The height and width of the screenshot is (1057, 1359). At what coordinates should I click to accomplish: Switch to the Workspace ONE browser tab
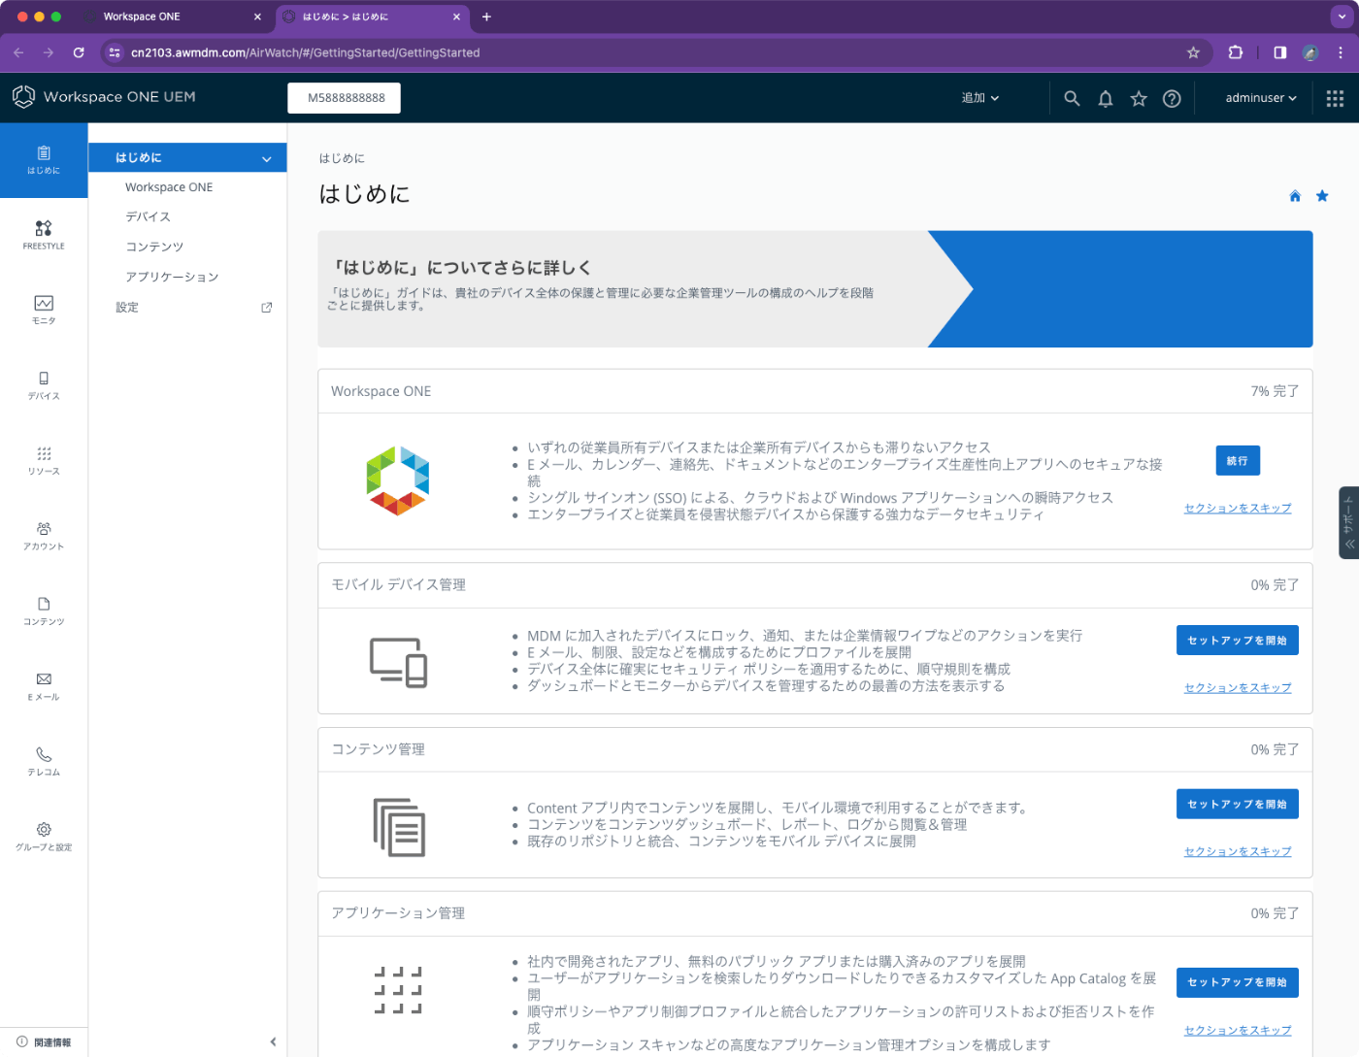point(173,17)
